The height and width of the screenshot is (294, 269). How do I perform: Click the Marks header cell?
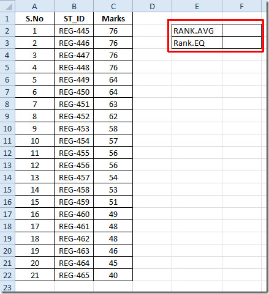pos(113,18)
